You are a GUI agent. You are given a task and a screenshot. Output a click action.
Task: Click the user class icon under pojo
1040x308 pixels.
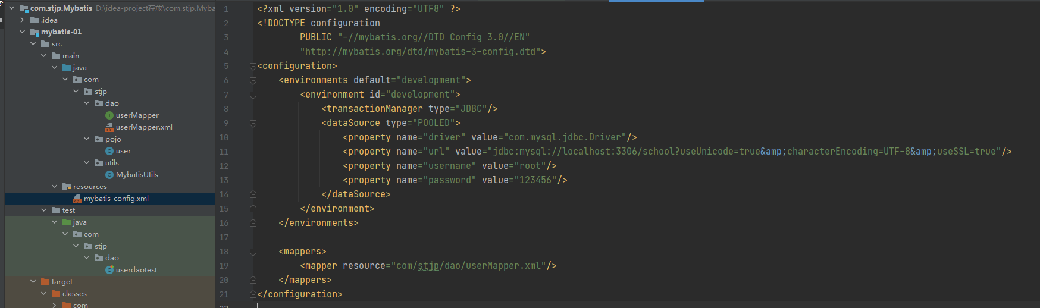[x=109, y=151]
